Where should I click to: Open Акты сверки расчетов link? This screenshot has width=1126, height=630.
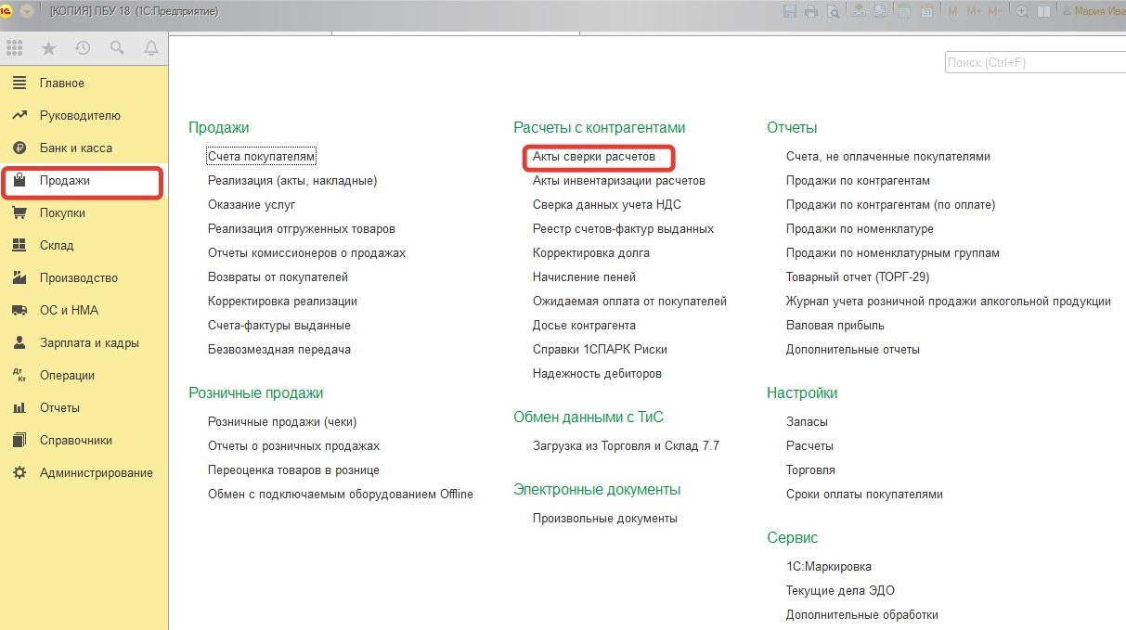point(594,157)
